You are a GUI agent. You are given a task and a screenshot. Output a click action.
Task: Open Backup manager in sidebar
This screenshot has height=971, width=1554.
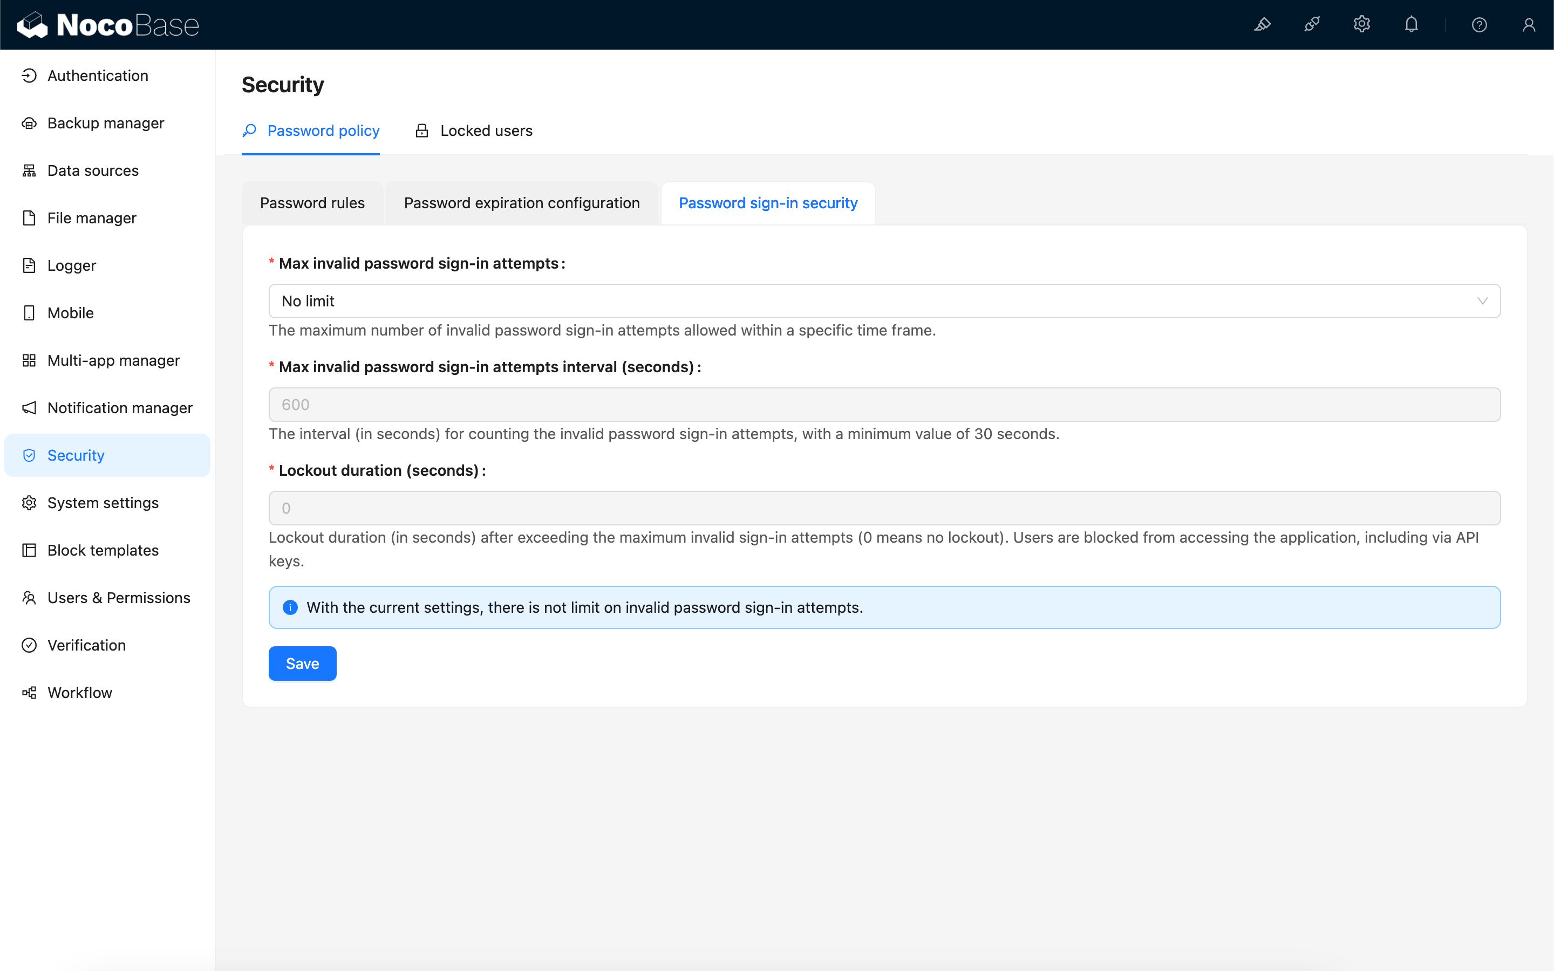105,124
